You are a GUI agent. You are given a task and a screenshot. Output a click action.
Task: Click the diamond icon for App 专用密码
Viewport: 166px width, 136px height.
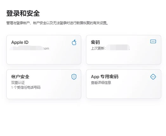(153, 77)
